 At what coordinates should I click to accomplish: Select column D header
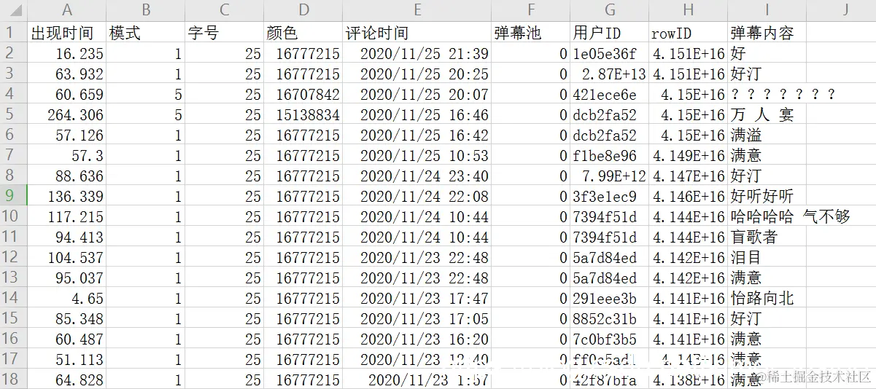(x=303, y=10)
